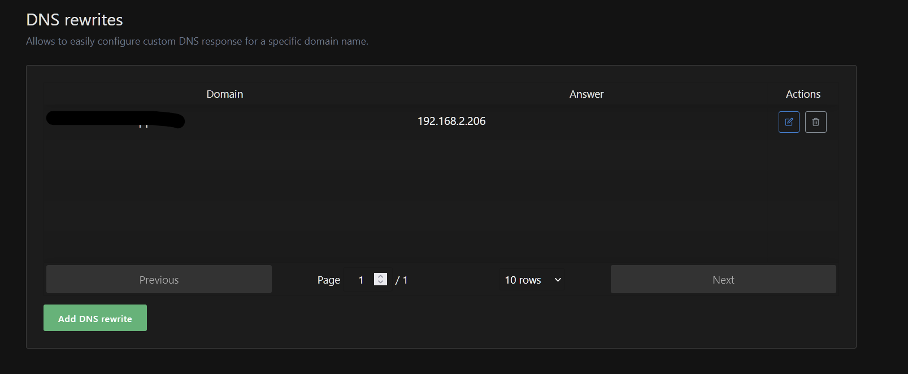
Task: Click the chevron beside 10 rows
Action: click(558, 280)
